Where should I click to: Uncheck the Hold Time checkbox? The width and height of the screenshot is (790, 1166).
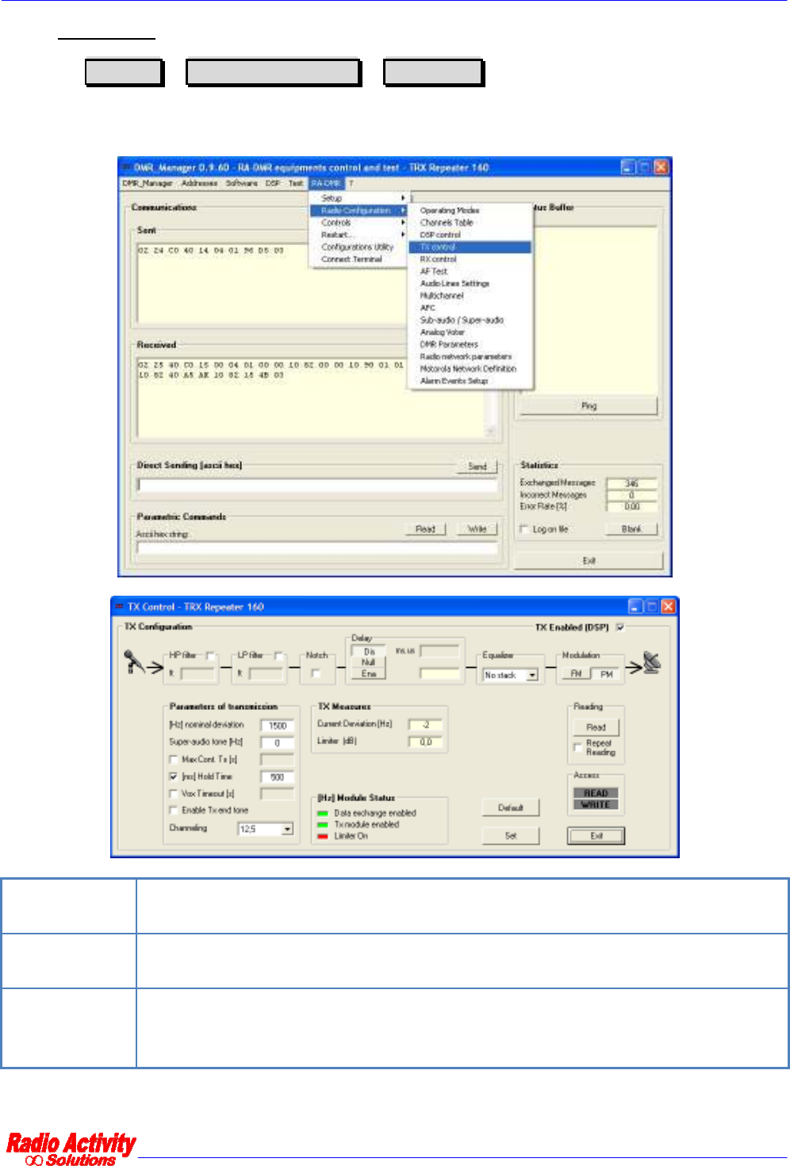click(174, 777)
